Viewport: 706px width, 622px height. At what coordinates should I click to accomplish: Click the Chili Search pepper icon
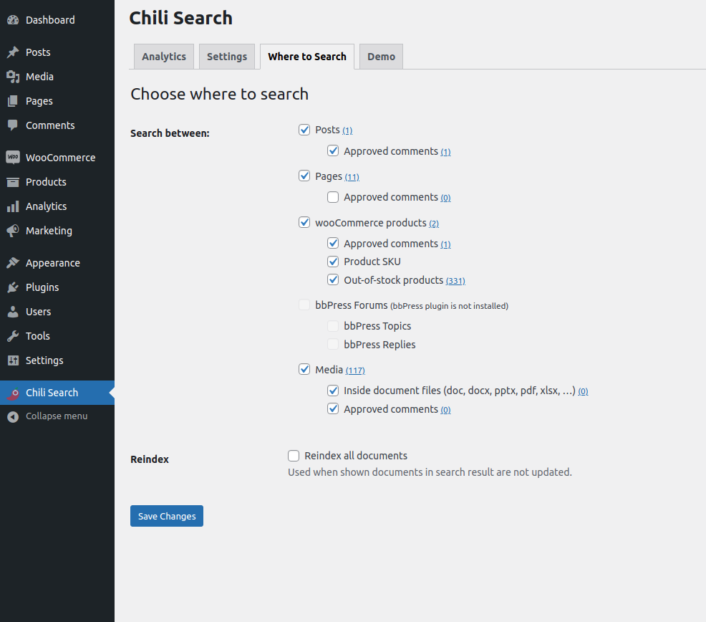pyautogui.click(x=13, y=393)
